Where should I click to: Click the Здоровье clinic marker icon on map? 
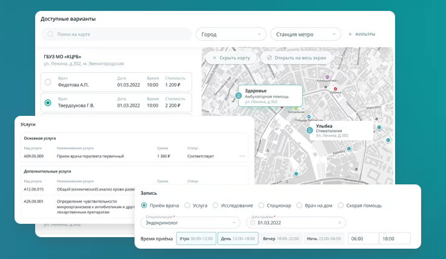[x=239, y=95]
